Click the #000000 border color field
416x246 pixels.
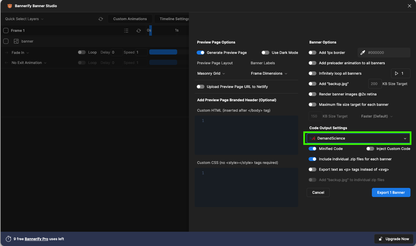point(384,53)
